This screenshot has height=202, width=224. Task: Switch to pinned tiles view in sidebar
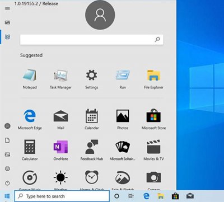7,22
